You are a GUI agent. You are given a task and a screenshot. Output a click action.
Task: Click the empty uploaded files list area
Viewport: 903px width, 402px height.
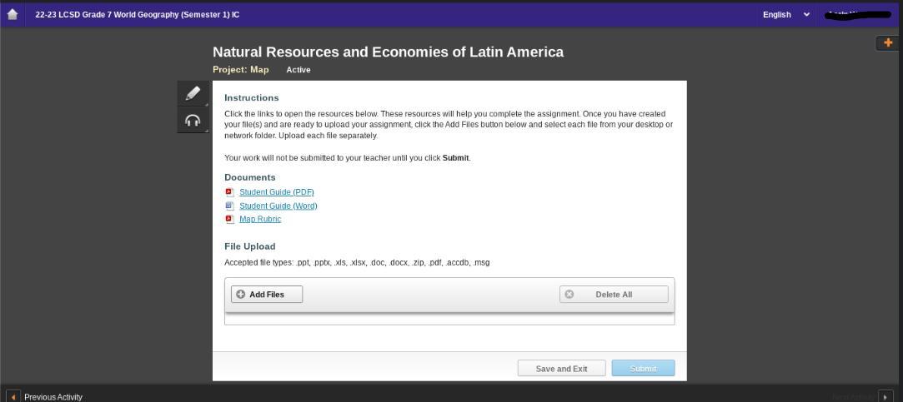point(449,319)
